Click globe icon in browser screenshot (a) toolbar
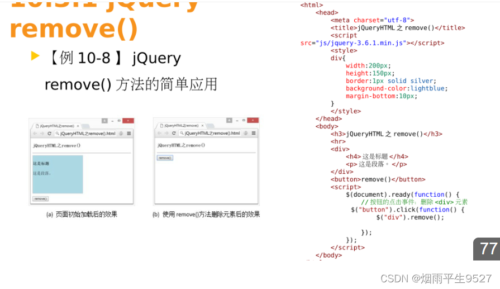500x289 pixels. tap(121, 134)
